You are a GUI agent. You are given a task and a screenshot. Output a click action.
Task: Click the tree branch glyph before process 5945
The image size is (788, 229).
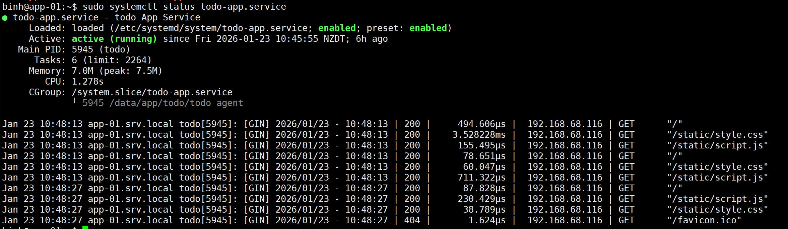pyautogui.click(x=77, y=102)
